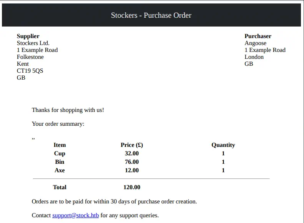The width and height of the screenshot is (304, 223).
Task: Click the Stockers - Purchase Order header title
Action: (x=151, y=15)
